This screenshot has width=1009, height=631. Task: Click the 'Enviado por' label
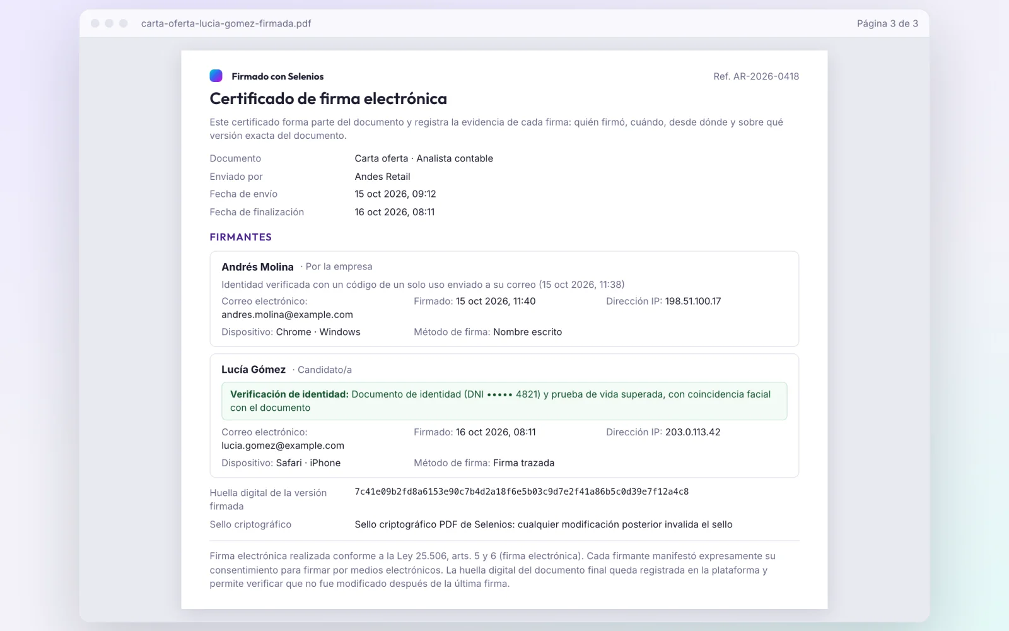(x=236, y=177)
